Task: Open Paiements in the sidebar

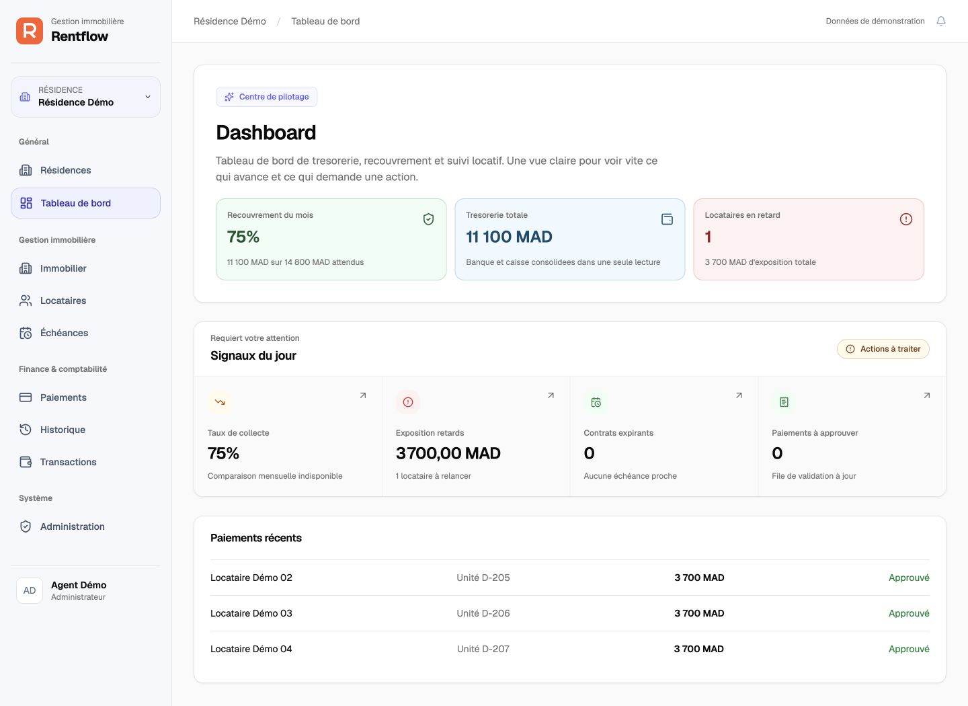Action: click(x=85, y=397)
